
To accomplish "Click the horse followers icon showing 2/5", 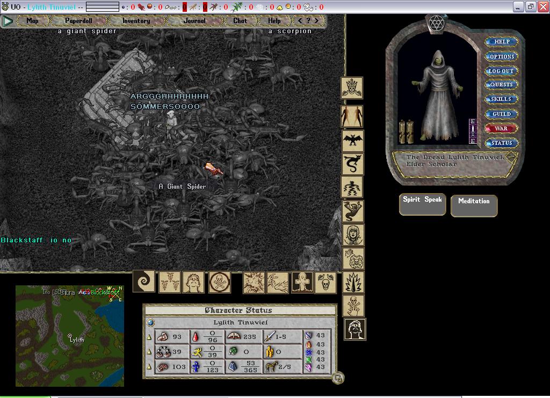I will (271, 366).
